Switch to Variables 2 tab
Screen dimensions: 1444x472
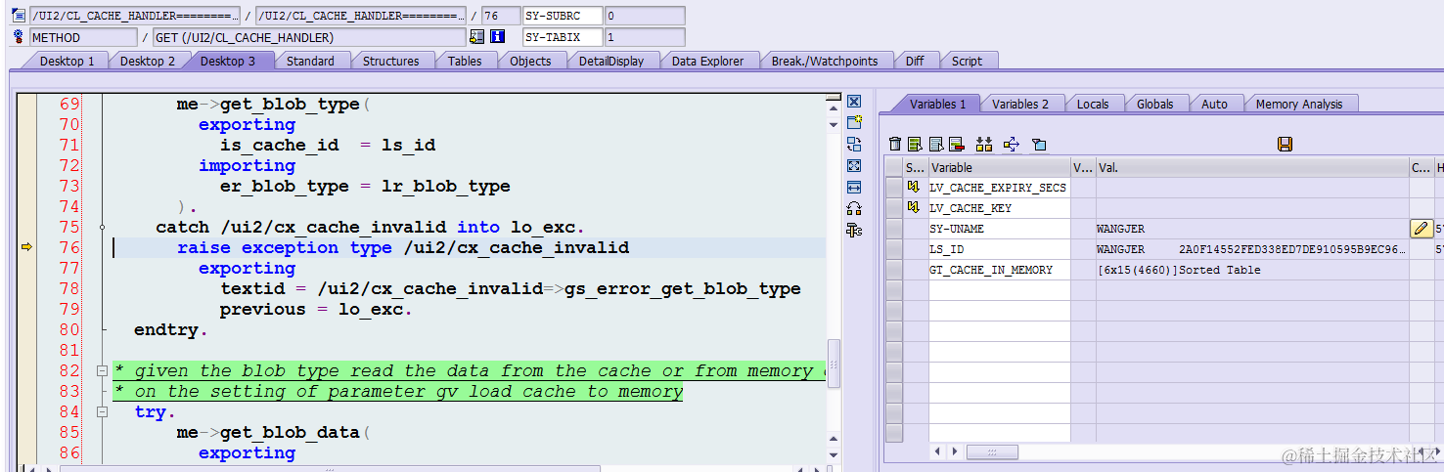tap(1020, 104)
